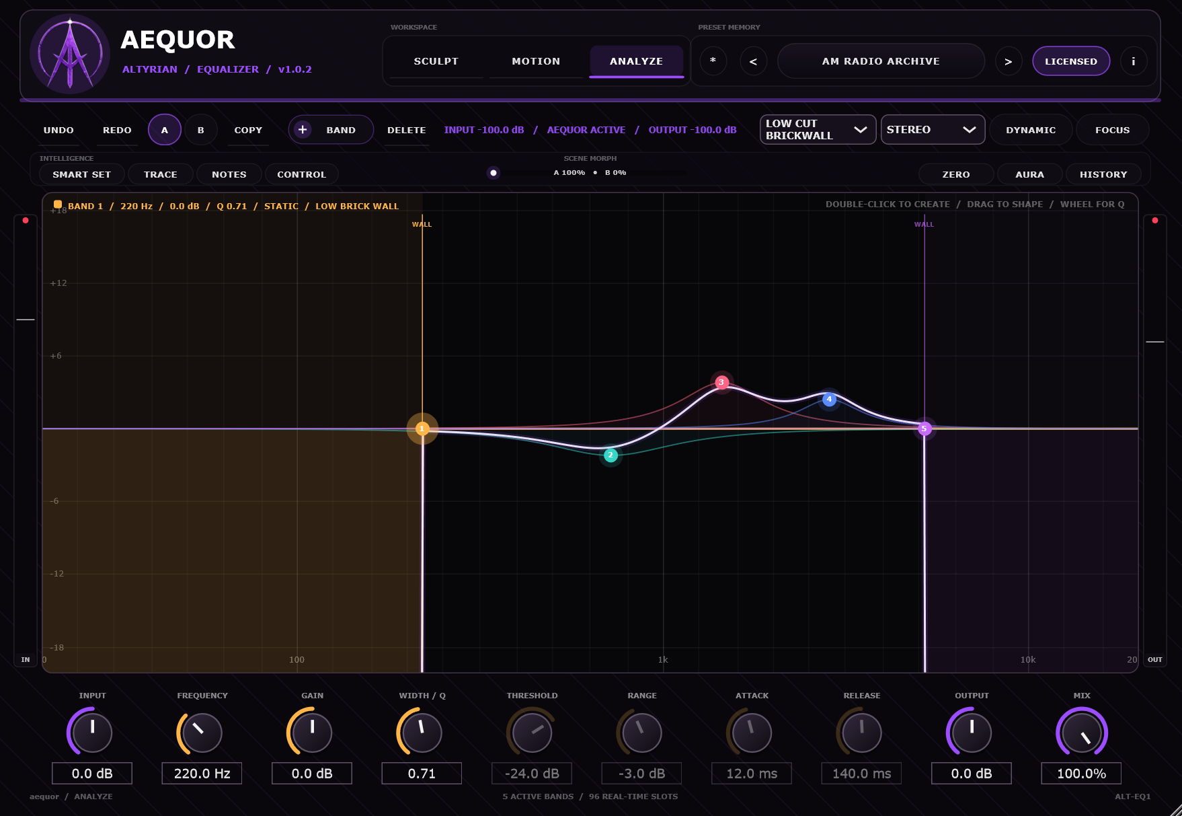Open the LOW CUT BRICKWALL filter dropdown

(818, 129)
